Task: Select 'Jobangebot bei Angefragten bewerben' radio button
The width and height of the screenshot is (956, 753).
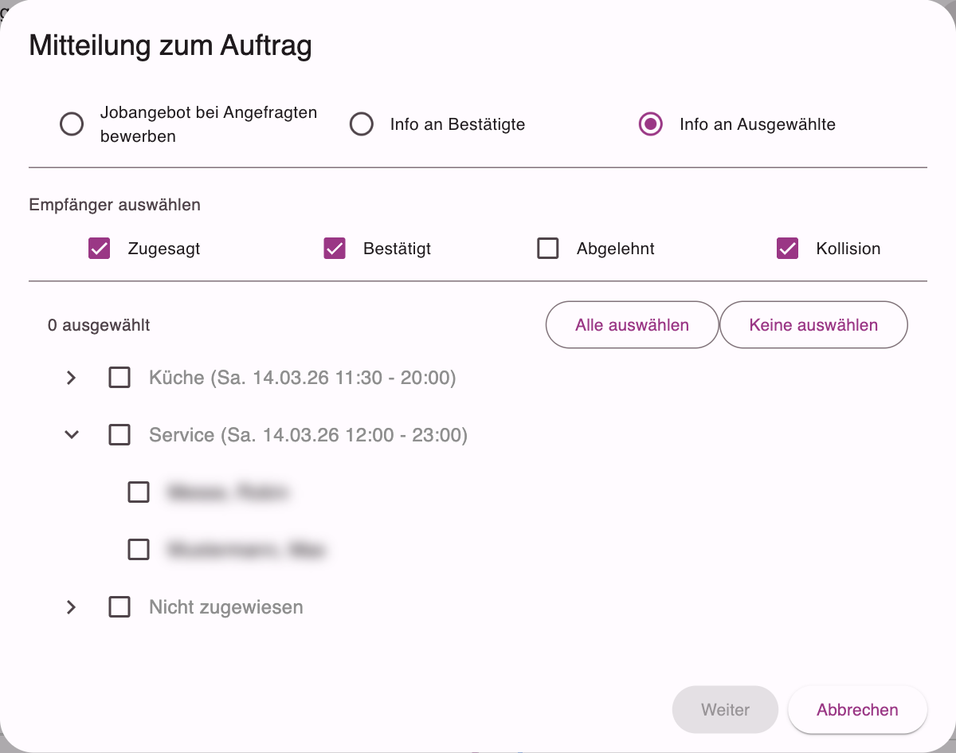Action: [72, 124]
